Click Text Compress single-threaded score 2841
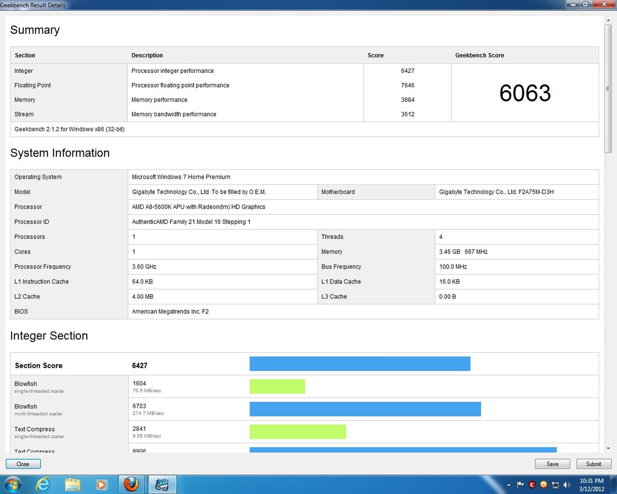This screenshot has height=494, width=617. (x=139, y=429)
